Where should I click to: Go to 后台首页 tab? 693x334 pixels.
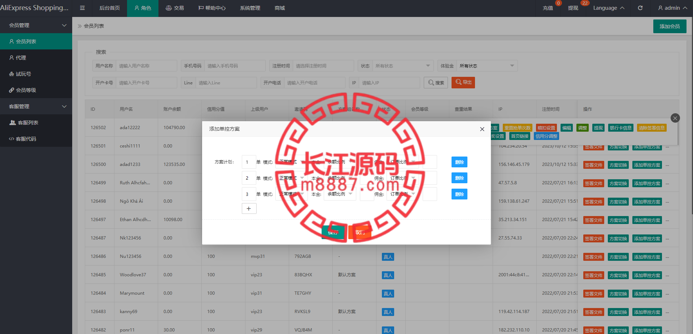click(110, 8)
